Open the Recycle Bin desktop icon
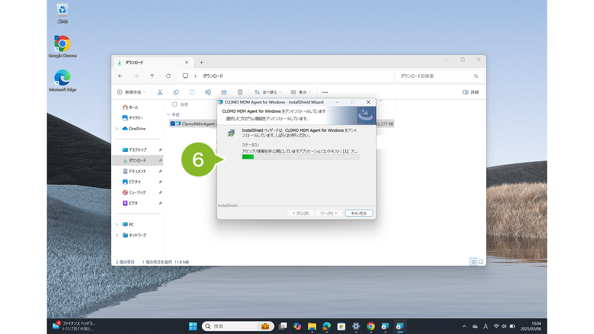 [62, 13]
